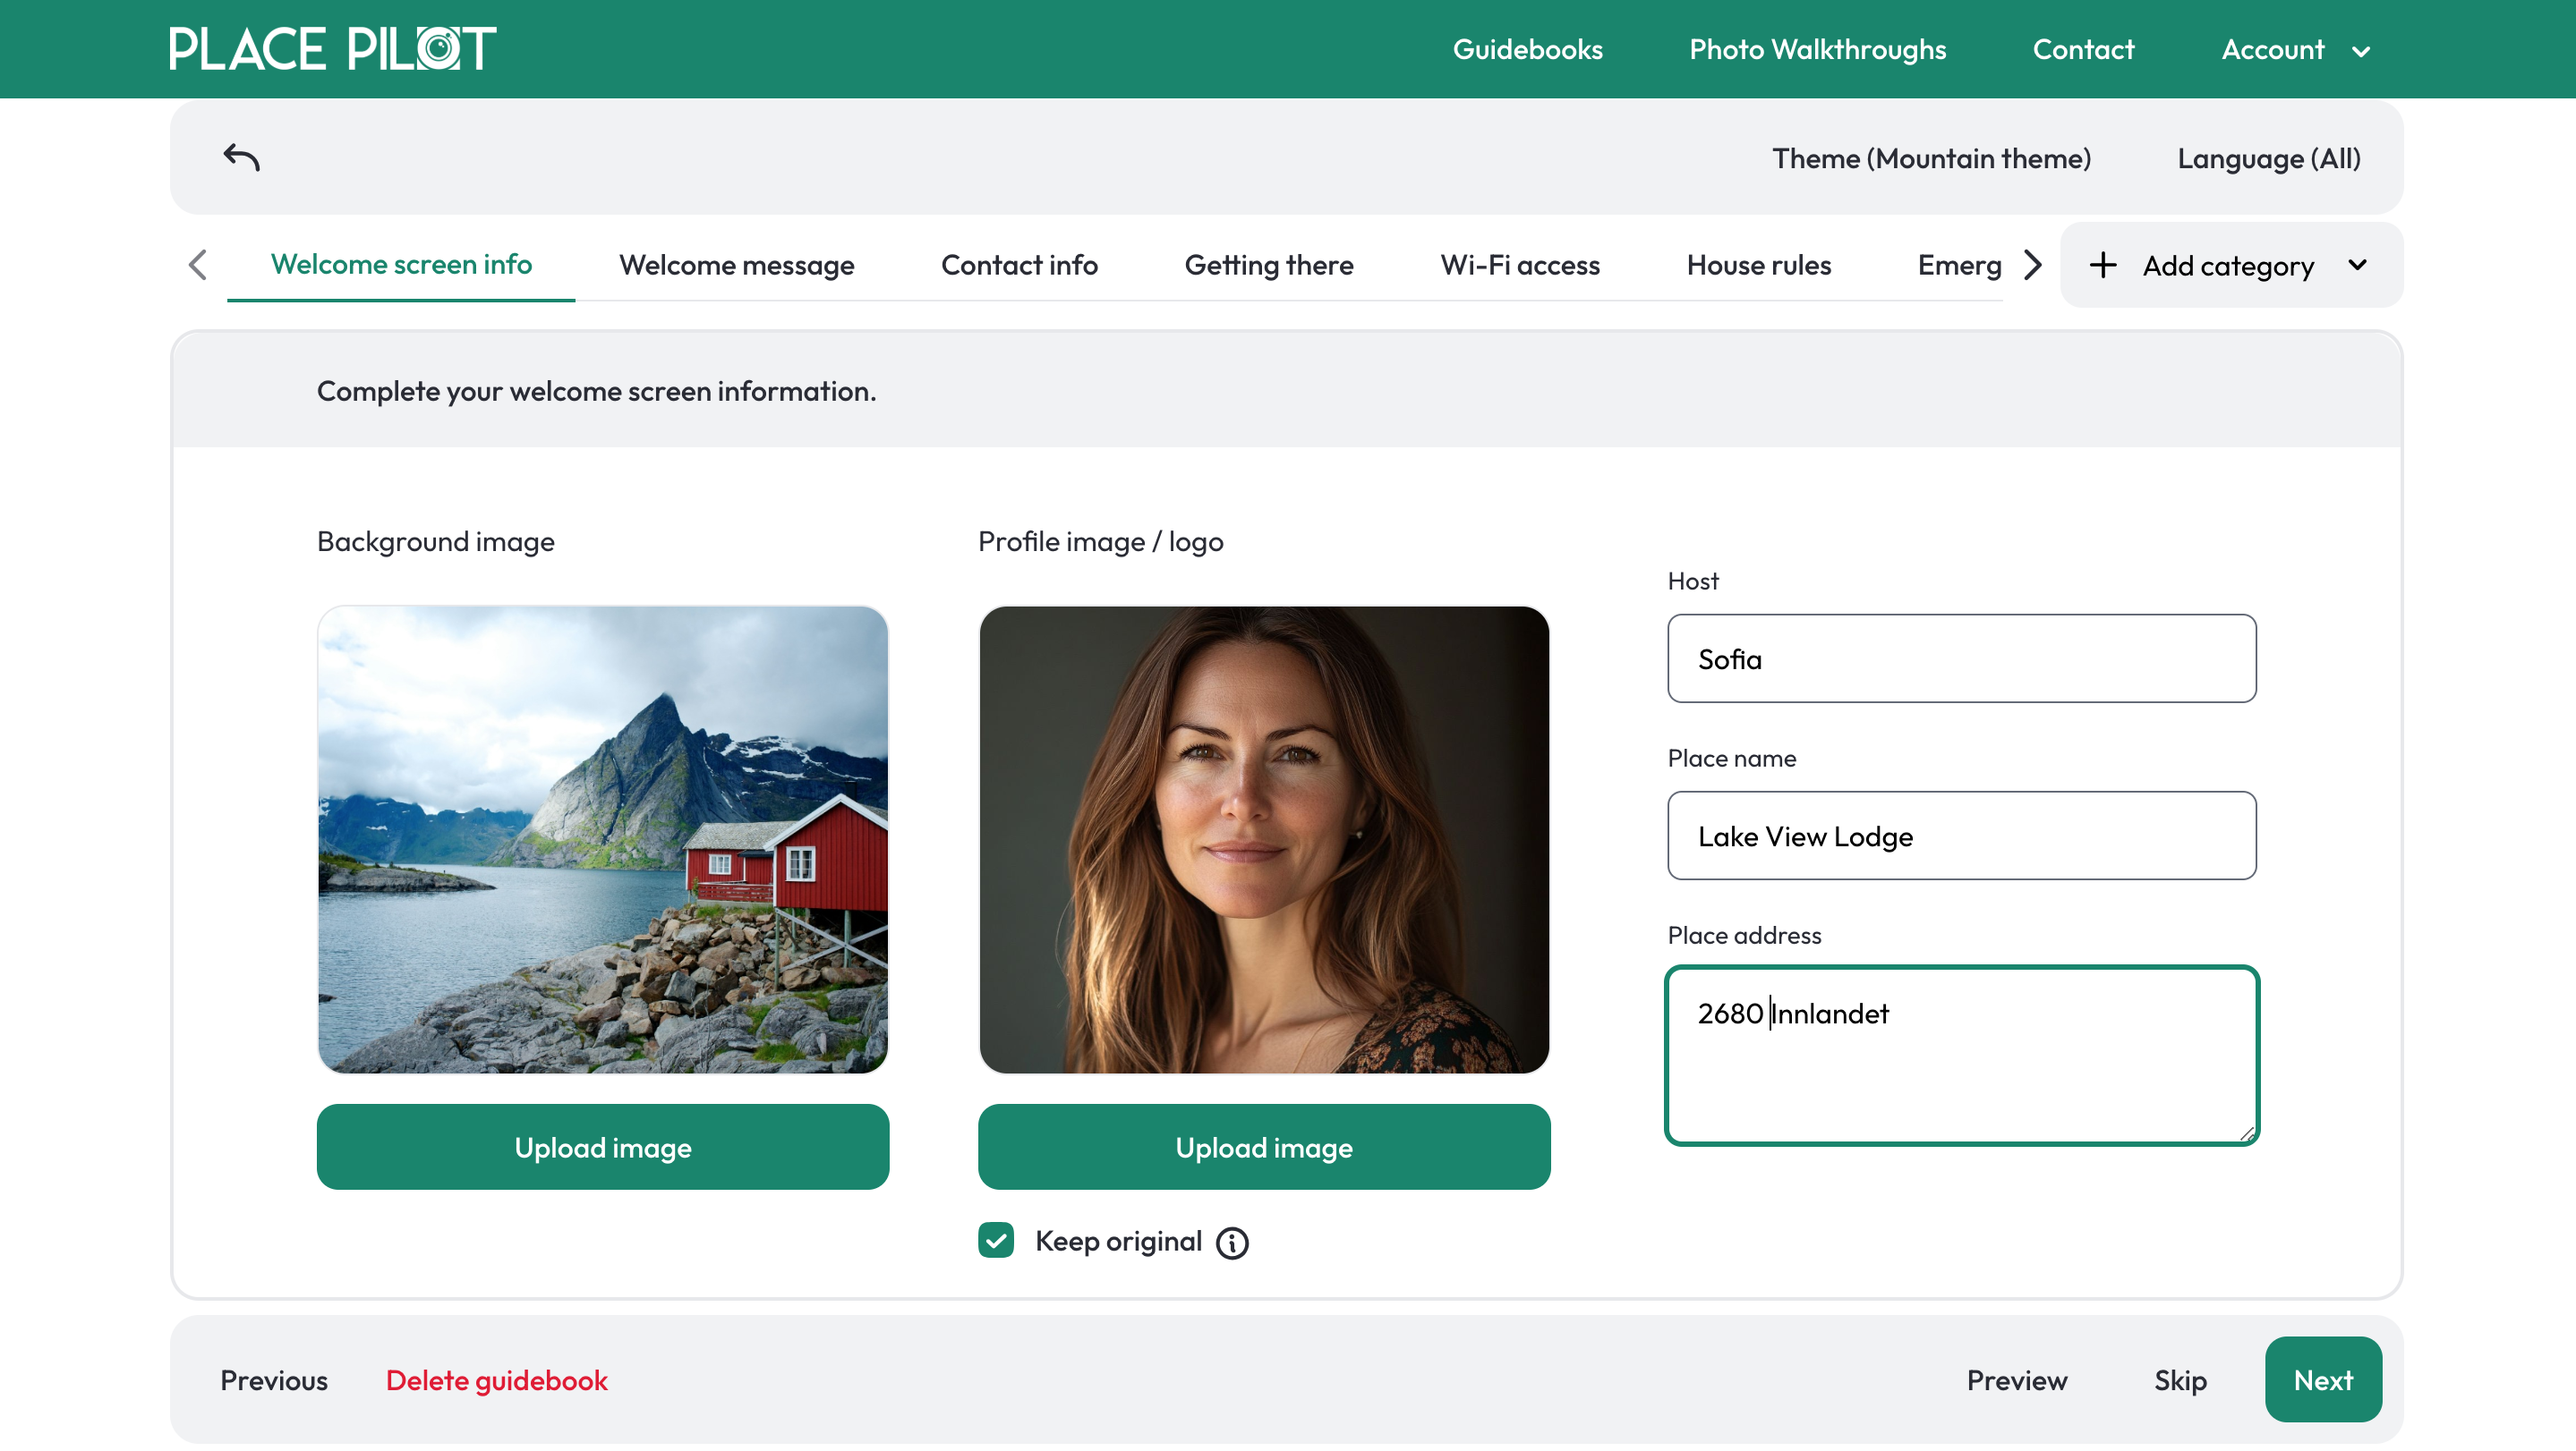Viewport: 2576px width, 1451px height.
Task: Open the Add category dropdown arrow
Action: [x=2357, y=265]
